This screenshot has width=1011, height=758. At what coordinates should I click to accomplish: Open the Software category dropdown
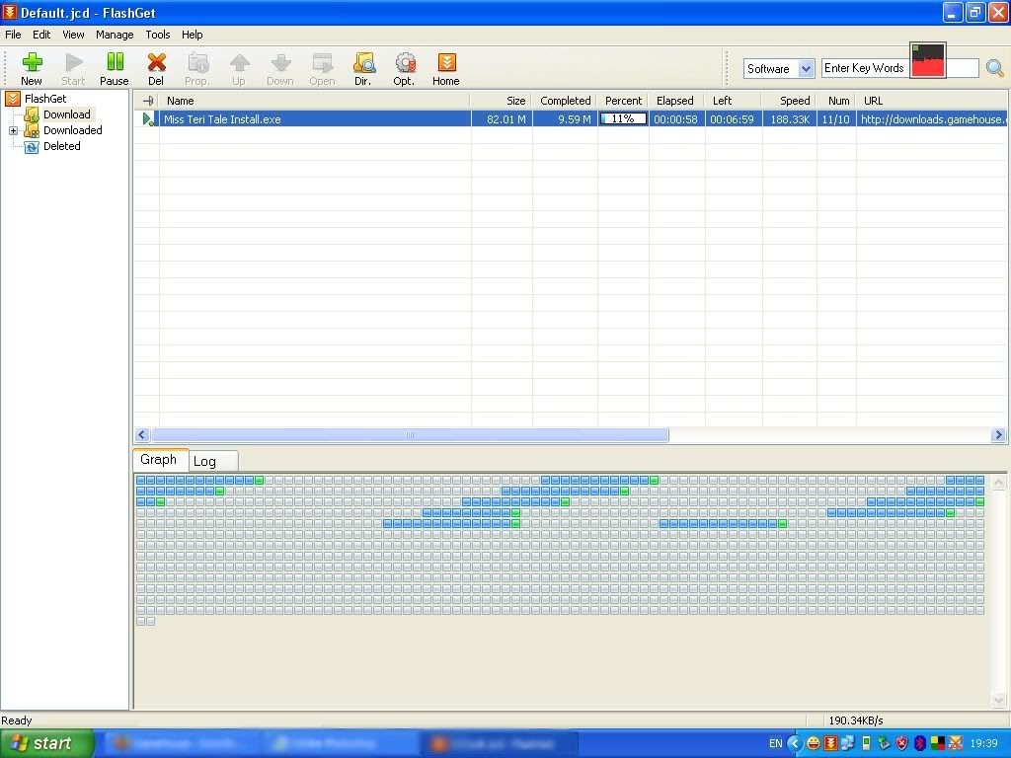pyautogui.click(x=806, y=68)
